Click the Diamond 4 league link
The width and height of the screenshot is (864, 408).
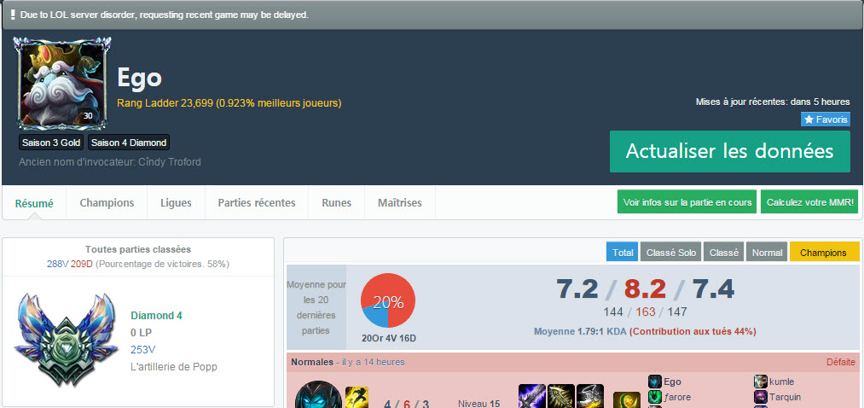(156, 316)
